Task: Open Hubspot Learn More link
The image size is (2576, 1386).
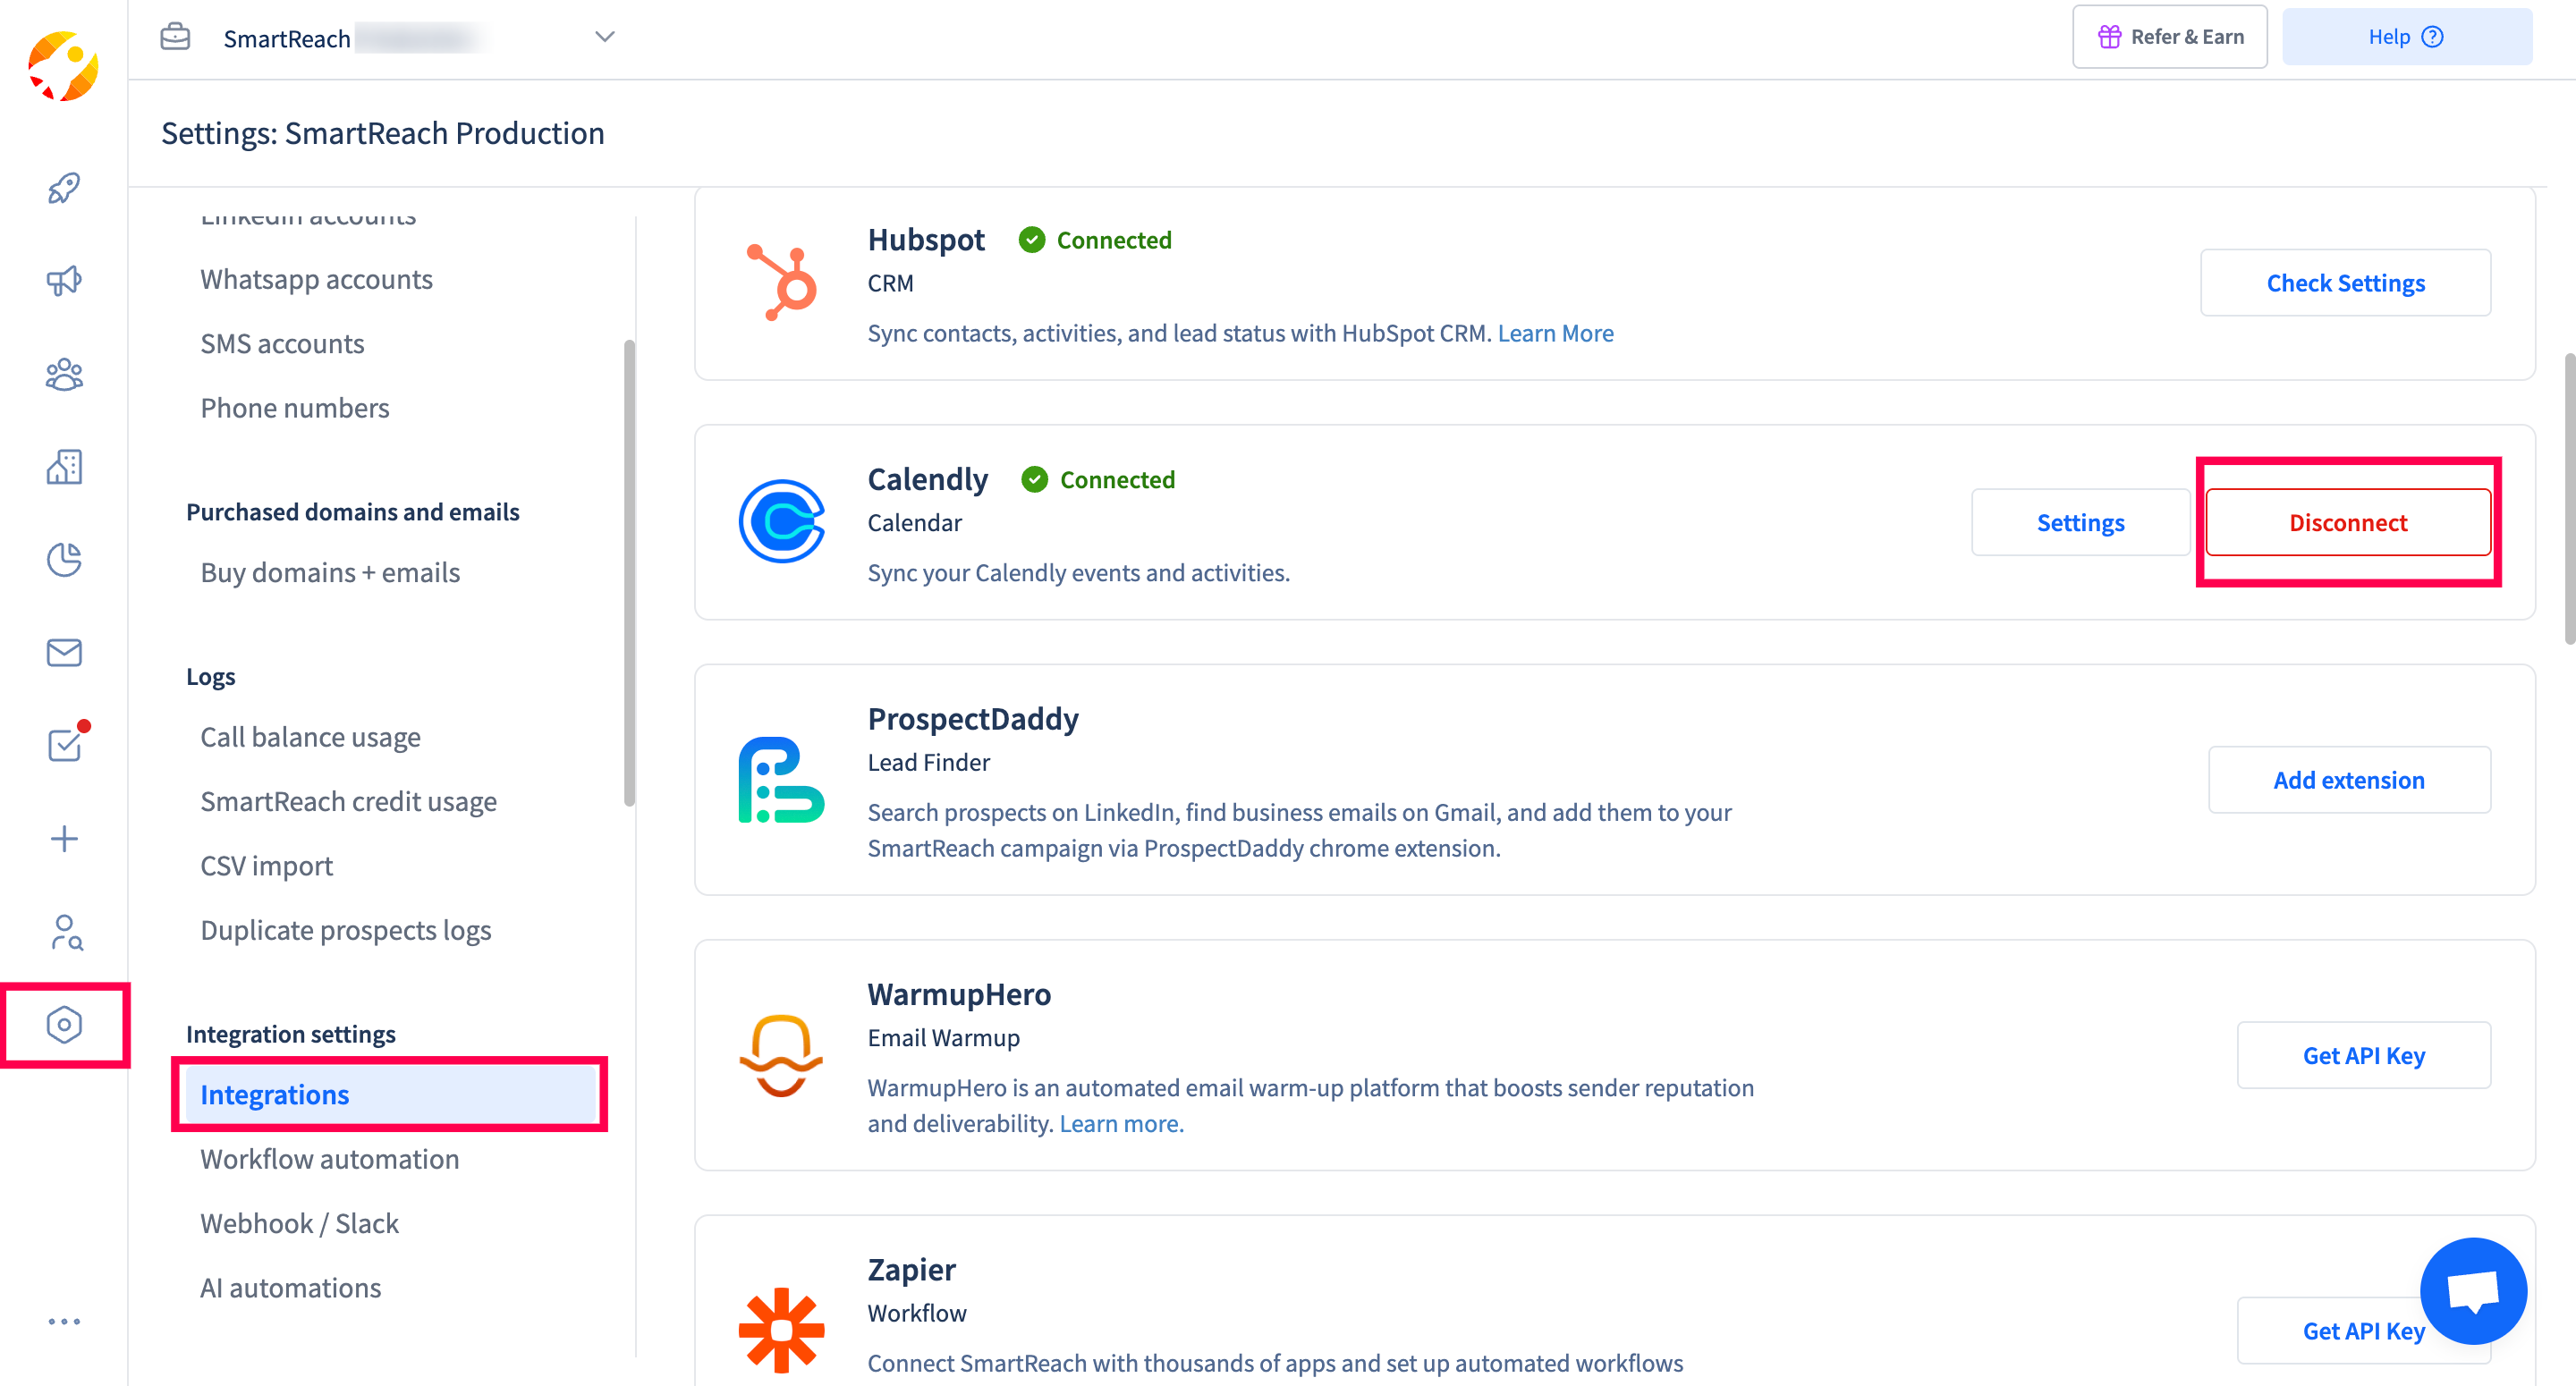Action: point(1555,333)
